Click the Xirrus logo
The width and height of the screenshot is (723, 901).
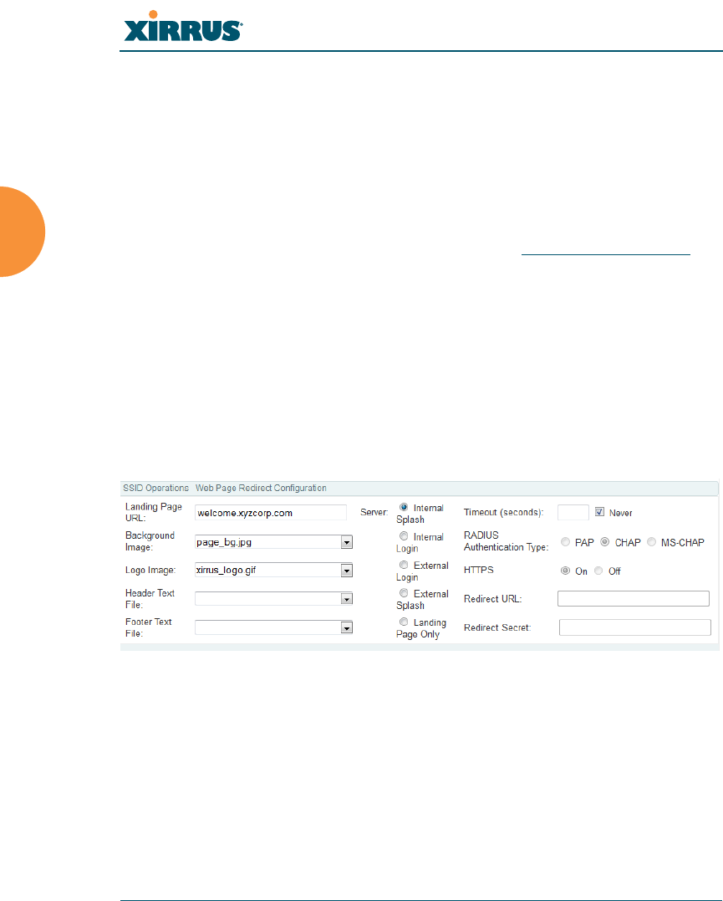[x=183, y=27]
